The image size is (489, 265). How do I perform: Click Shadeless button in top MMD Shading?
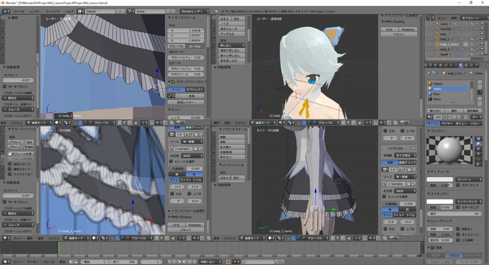coord(408,29)
